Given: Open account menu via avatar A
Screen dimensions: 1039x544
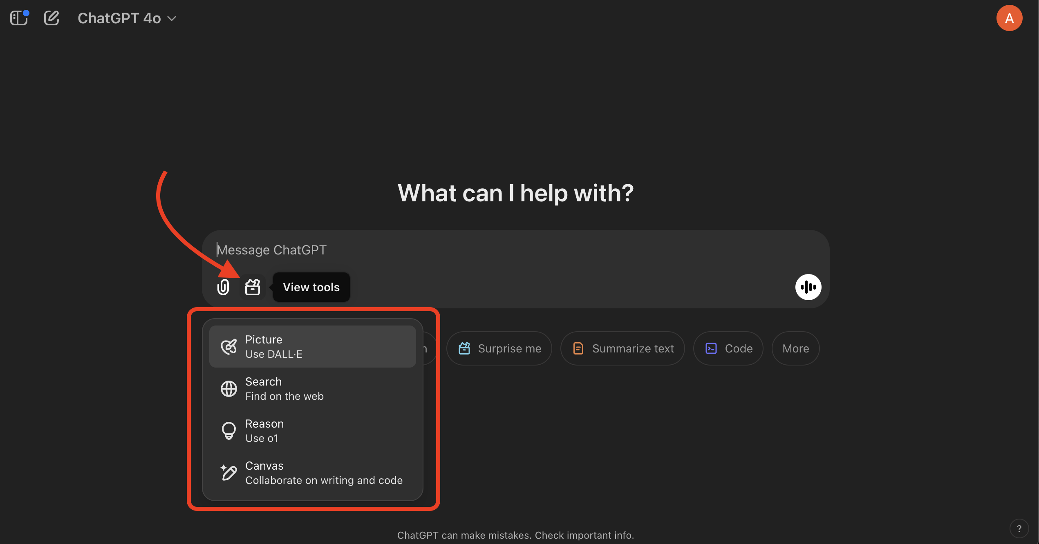Looking at the screenshot, I should click(1009, 18).
